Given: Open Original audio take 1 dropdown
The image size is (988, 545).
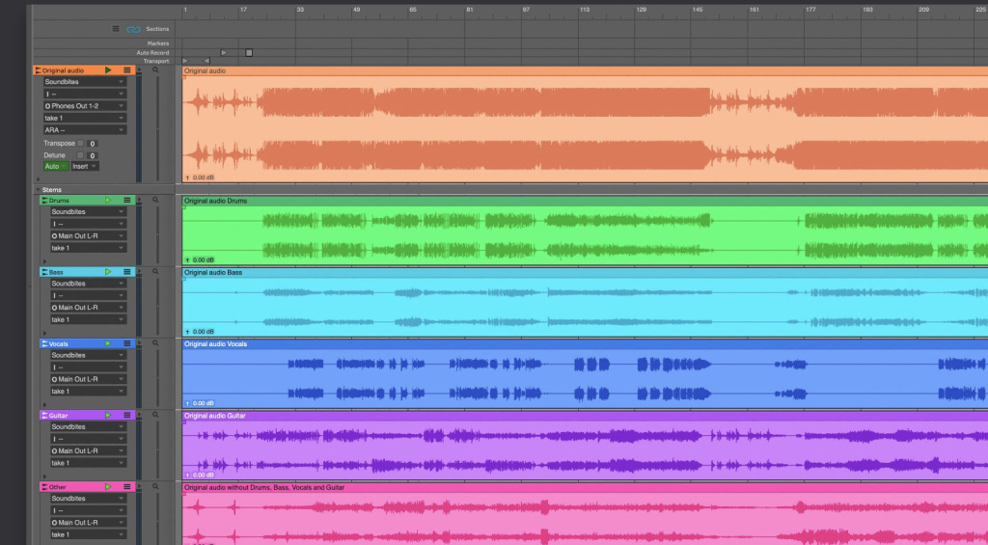Looking at the screenshot, I should tap(85, 118).
